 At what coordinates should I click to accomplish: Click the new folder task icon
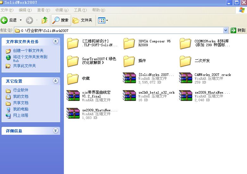click(8, 51)
